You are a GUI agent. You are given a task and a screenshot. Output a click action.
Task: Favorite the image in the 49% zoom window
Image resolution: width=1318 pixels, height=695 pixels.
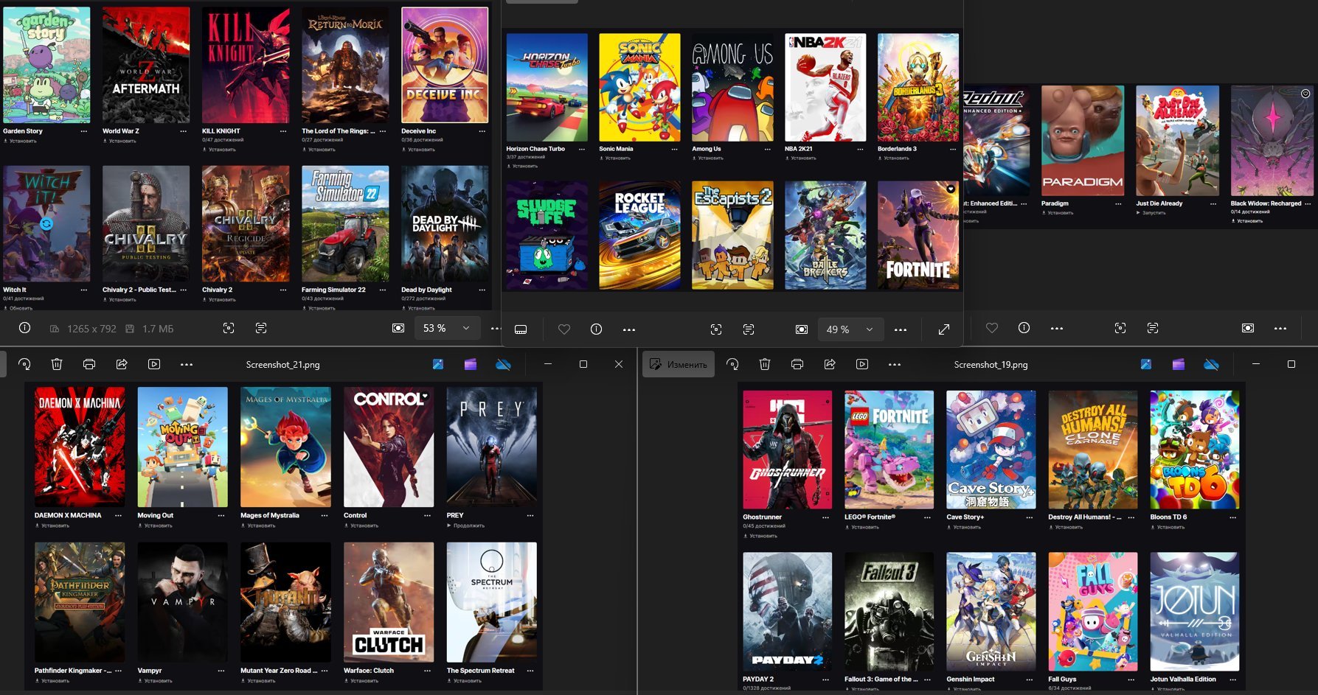564,329
